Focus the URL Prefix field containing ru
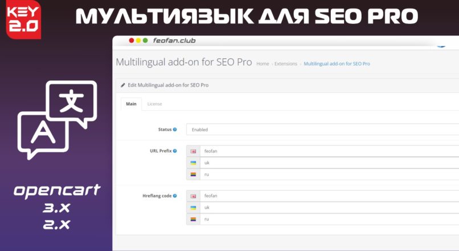 click(x=330, y=175)
